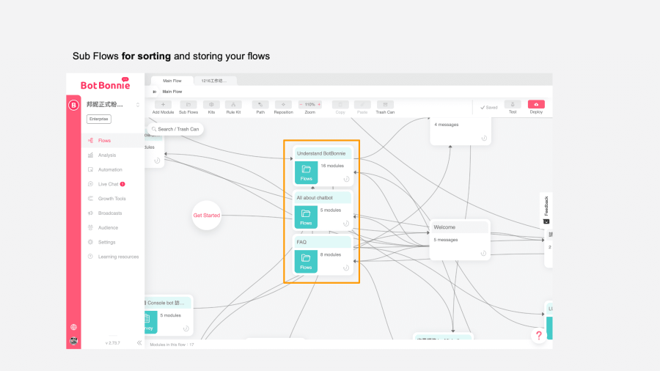Increase zoom with the plus button

pyautogui.click(x=319, y=104)
